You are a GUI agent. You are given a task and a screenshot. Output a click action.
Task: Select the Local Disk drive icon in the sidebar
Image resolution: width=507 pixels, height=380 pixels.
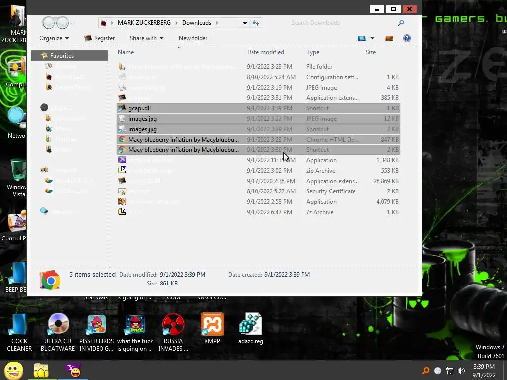point(49,180)
